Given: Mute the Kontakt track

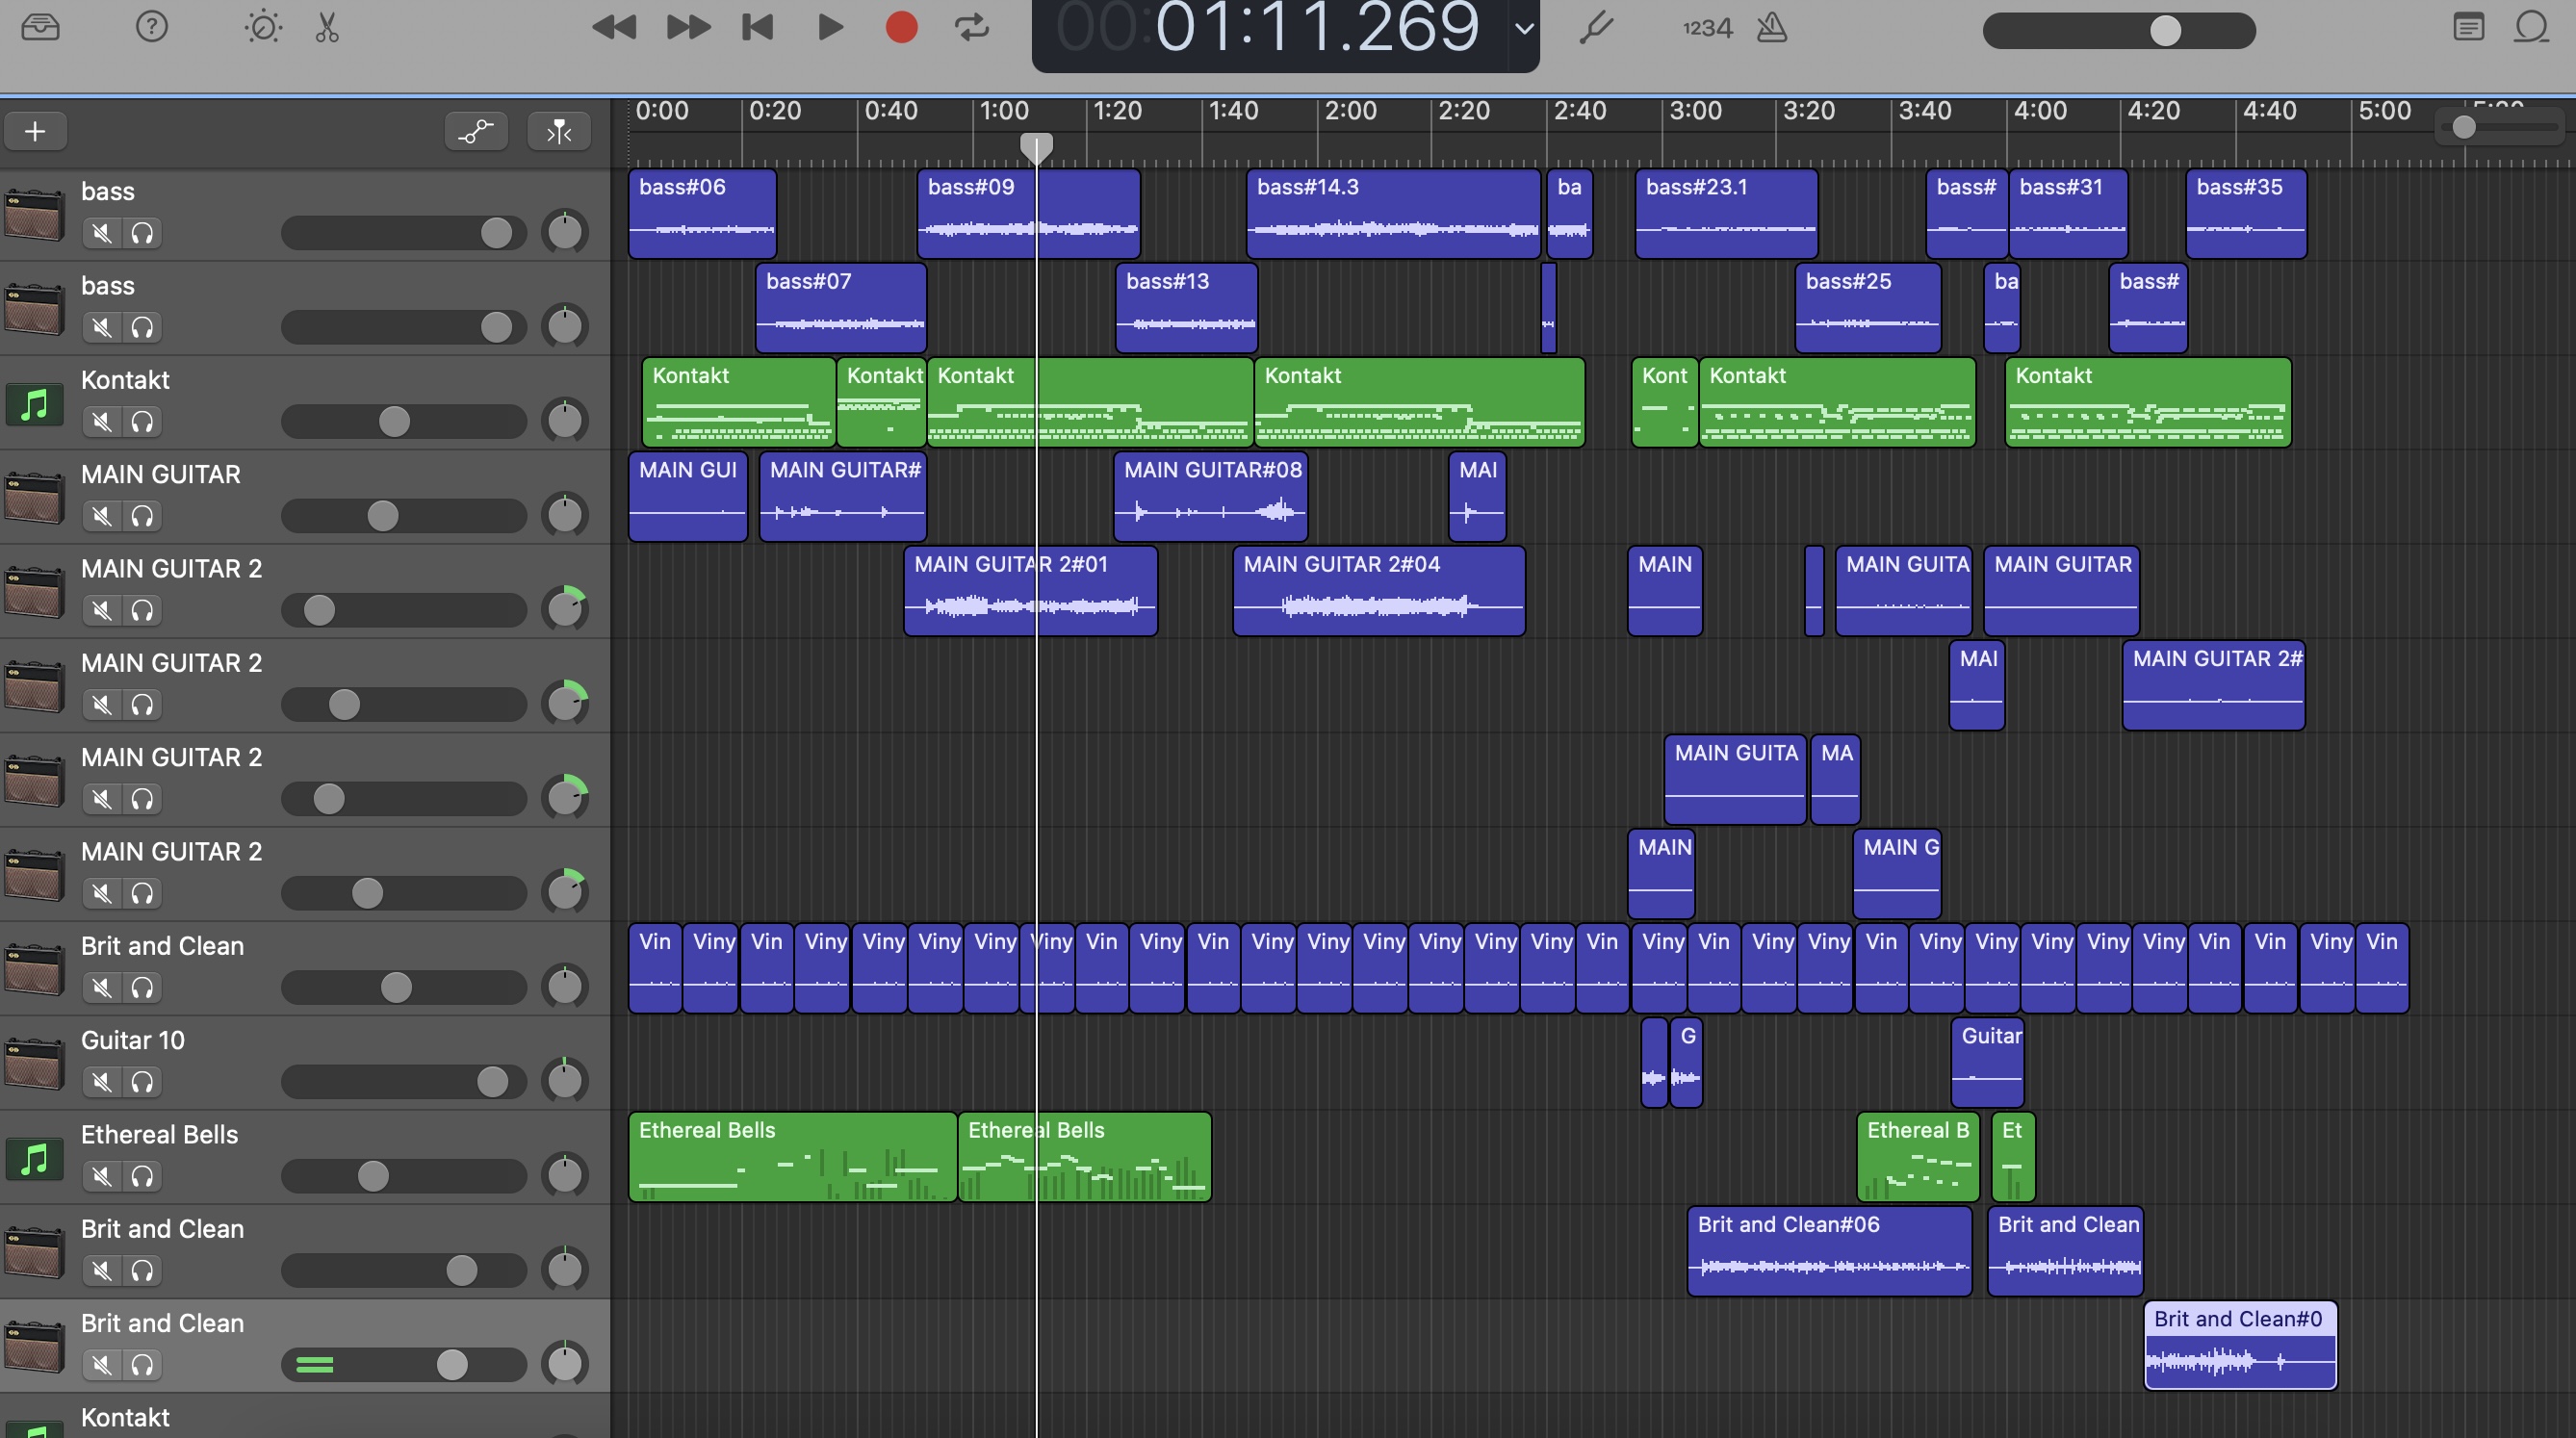Looking at the screenshot, I should pyautogui.click(x=101, y=422).
